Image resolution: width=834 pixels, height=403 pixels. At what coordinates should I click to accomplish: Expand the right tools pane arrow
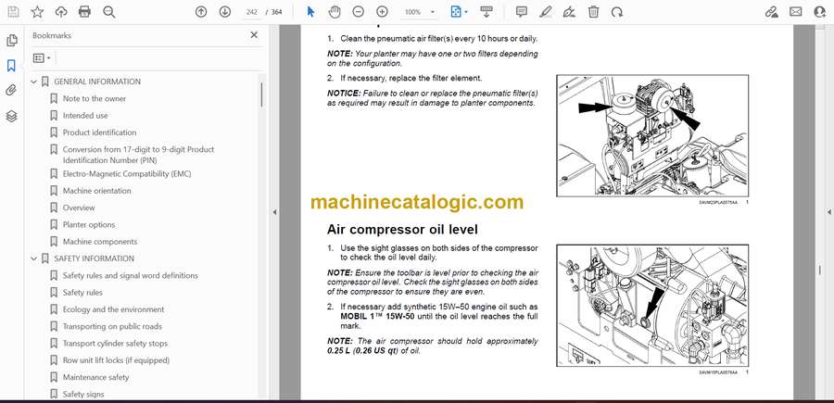[828, 212]
